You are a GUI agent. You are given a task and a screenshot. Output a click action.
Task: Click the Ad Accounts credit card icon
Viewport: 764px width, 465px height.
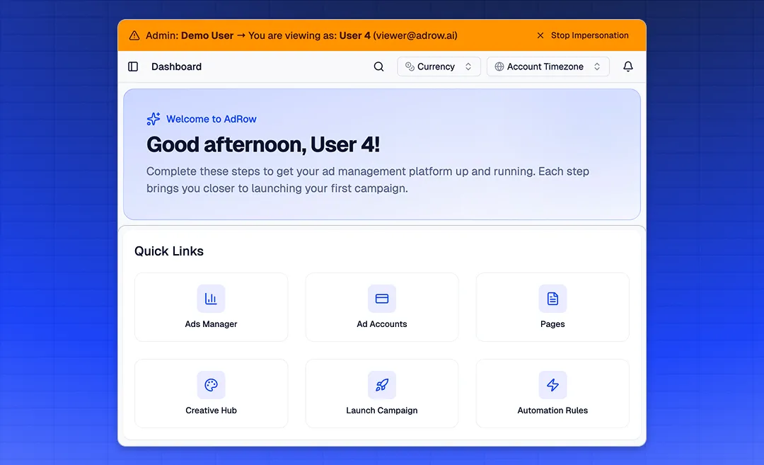(x=382, y=299)
